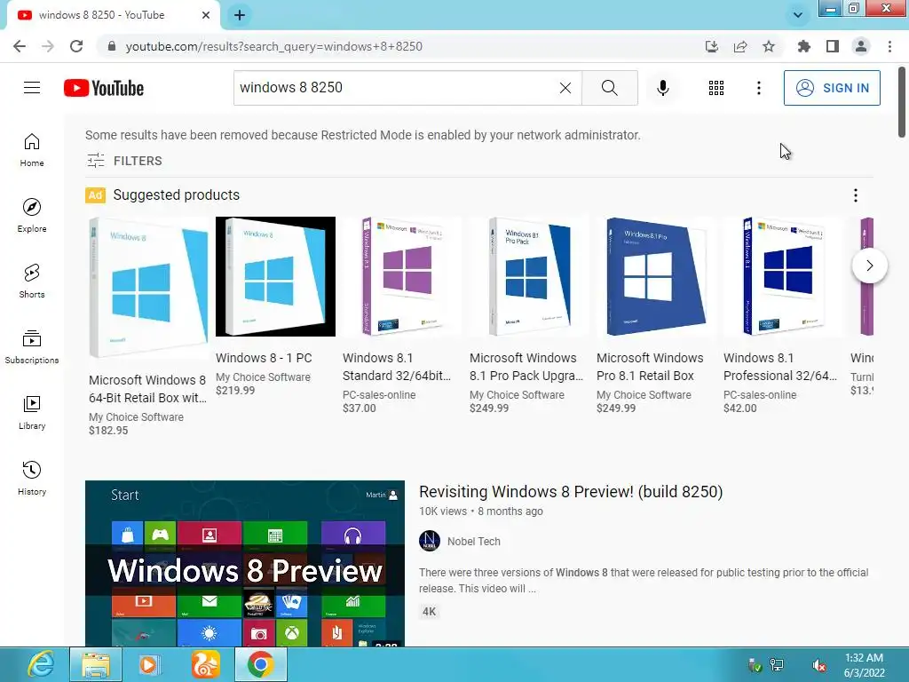Go to YouTube logo homepage
909x682 pixels.
coord(104,88)
